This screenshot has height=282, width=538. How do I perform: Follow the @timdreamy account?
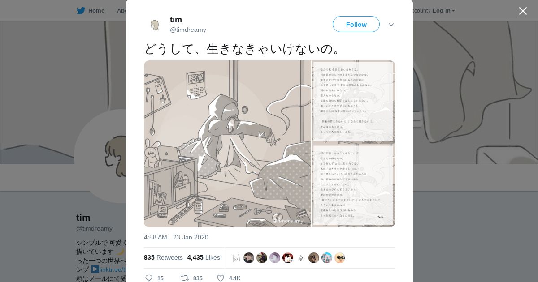(356, 24)
